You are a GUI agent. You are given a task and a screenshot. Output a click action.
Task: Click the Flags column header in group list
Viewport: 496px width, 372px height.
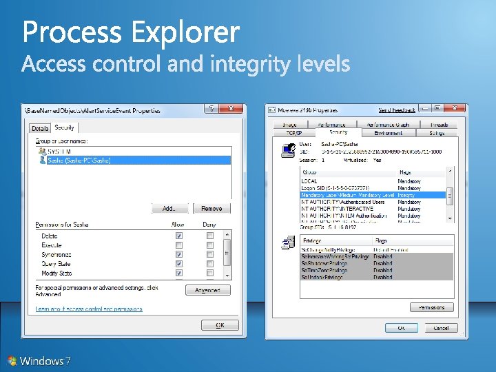point(422,172)
